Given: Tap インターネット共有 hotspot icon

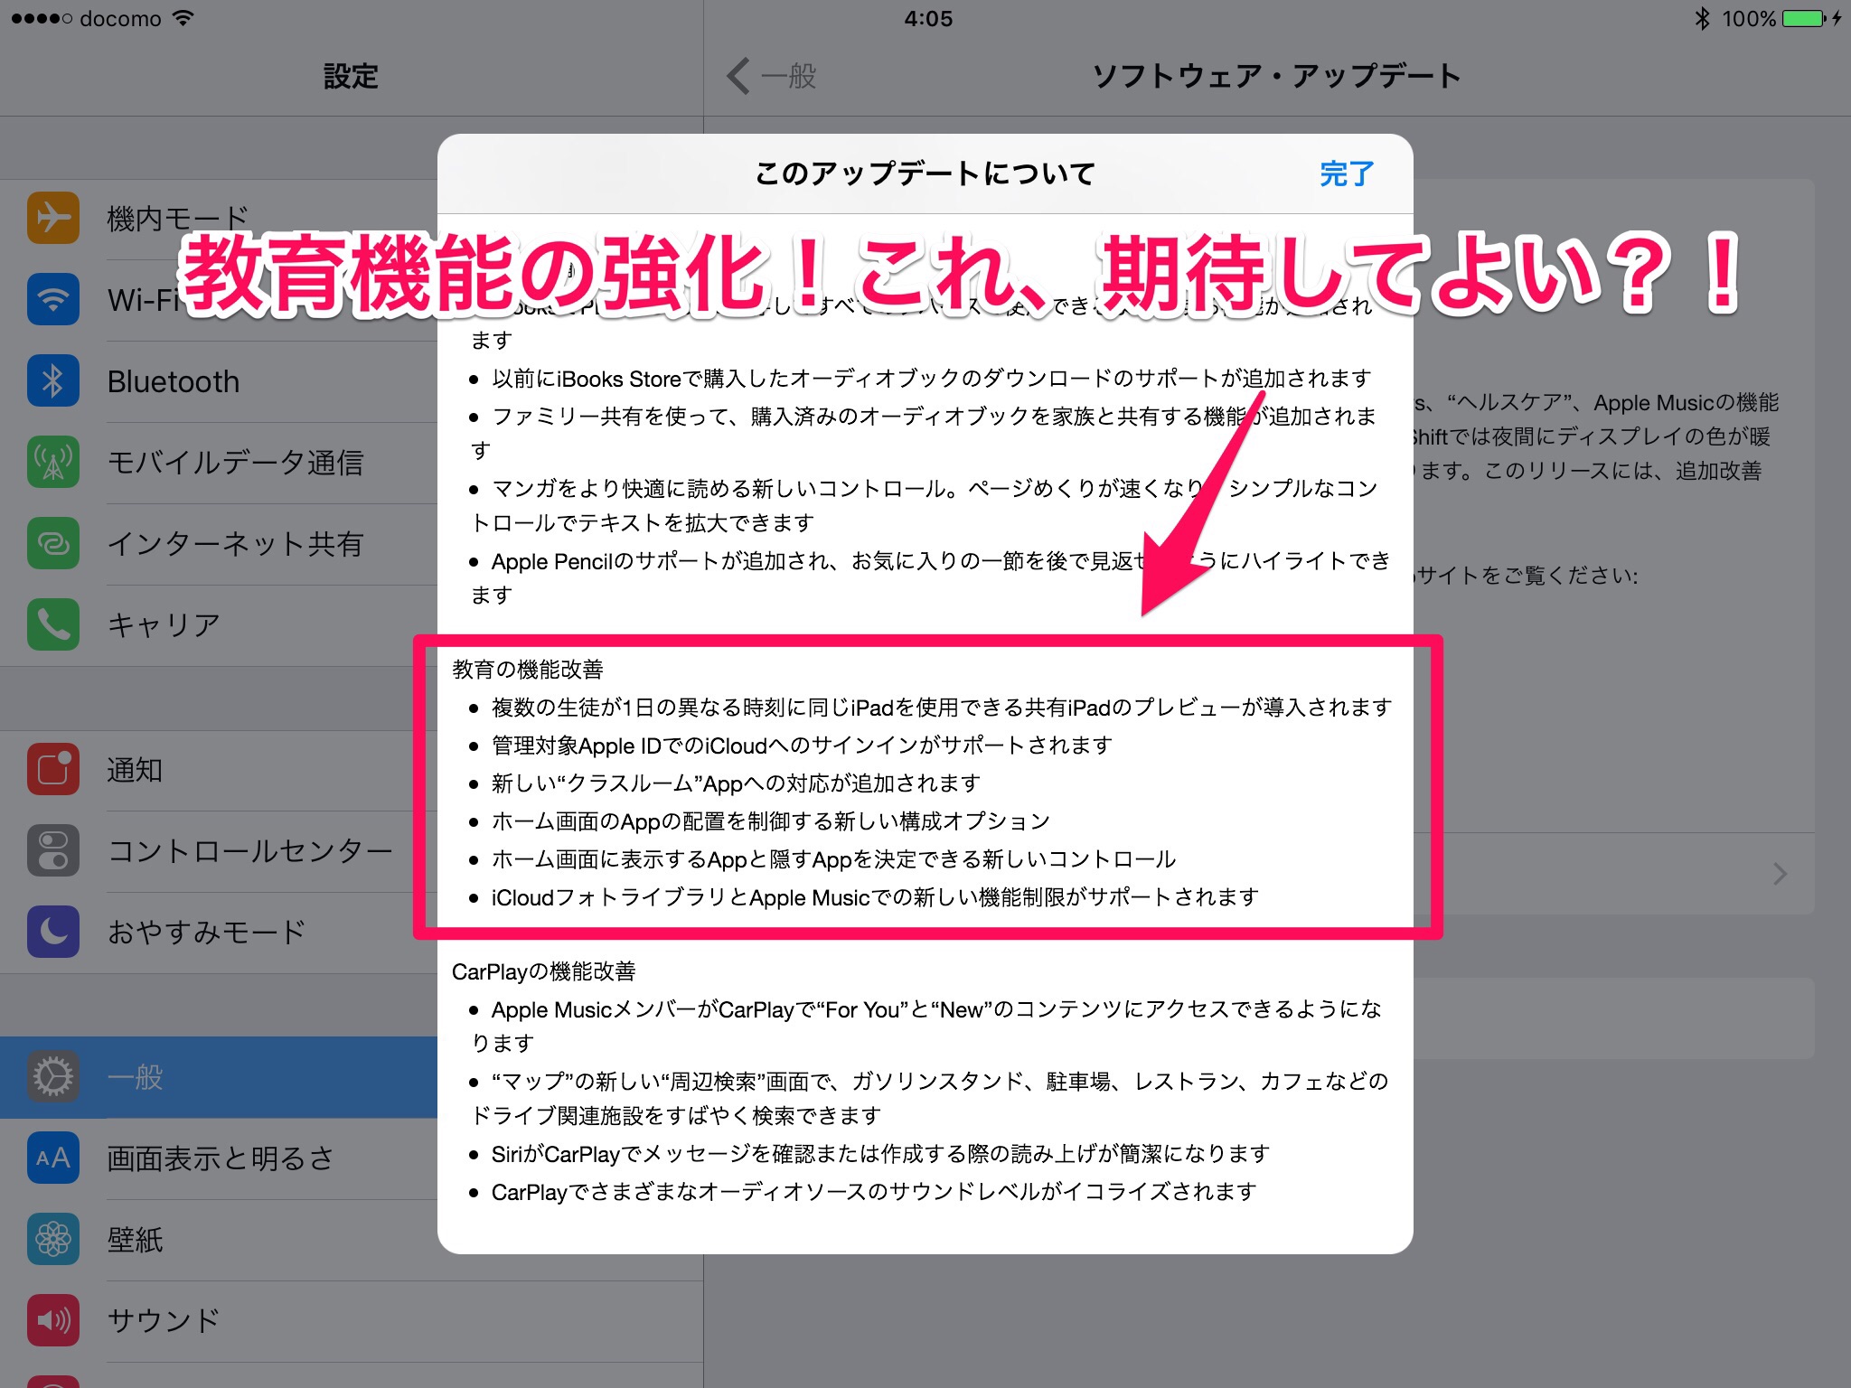Looking at the screenshot, I should click(53, 543).
